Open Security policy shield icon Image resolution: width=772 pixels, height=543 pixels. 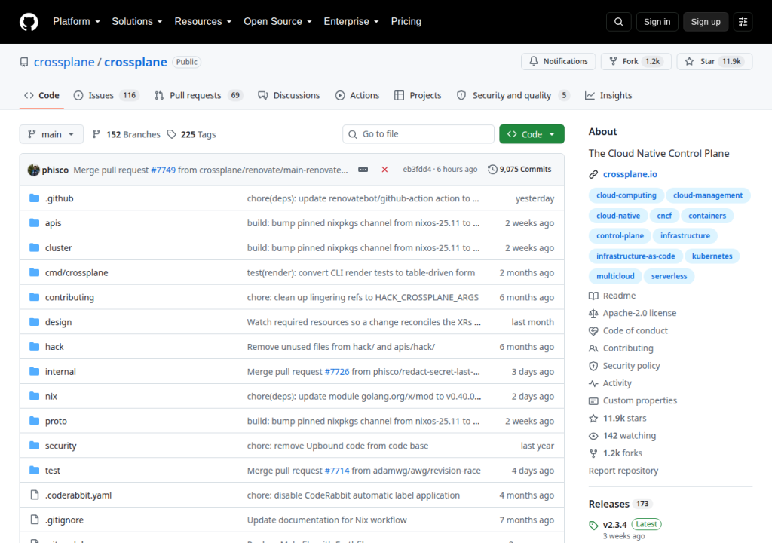click(x=593, y=366)
